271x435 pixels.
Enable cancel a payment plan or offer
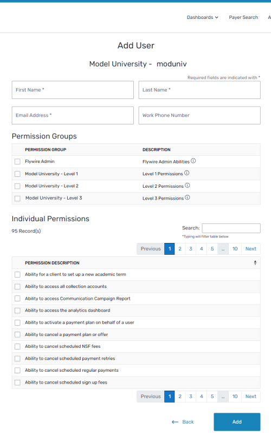(x=17, y=334)
